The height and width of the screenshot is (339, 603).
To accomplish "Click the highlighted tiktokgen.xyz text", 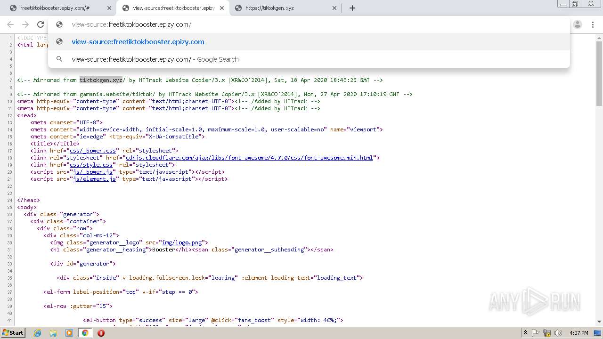I will [101, 80].
